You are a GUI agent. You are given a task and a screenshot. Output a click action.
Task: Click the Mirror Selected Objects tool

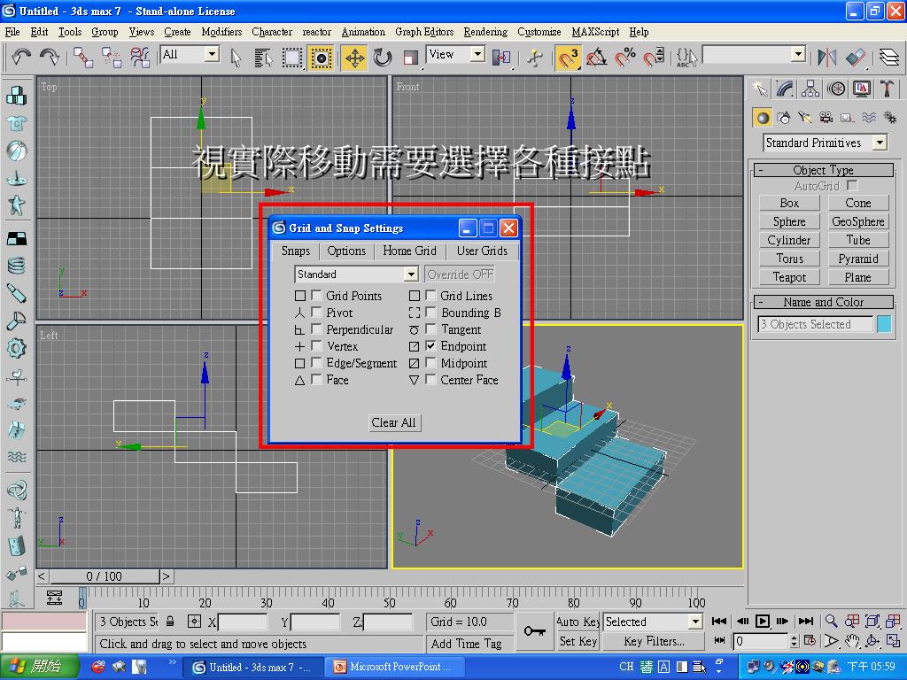click(827, 58)
